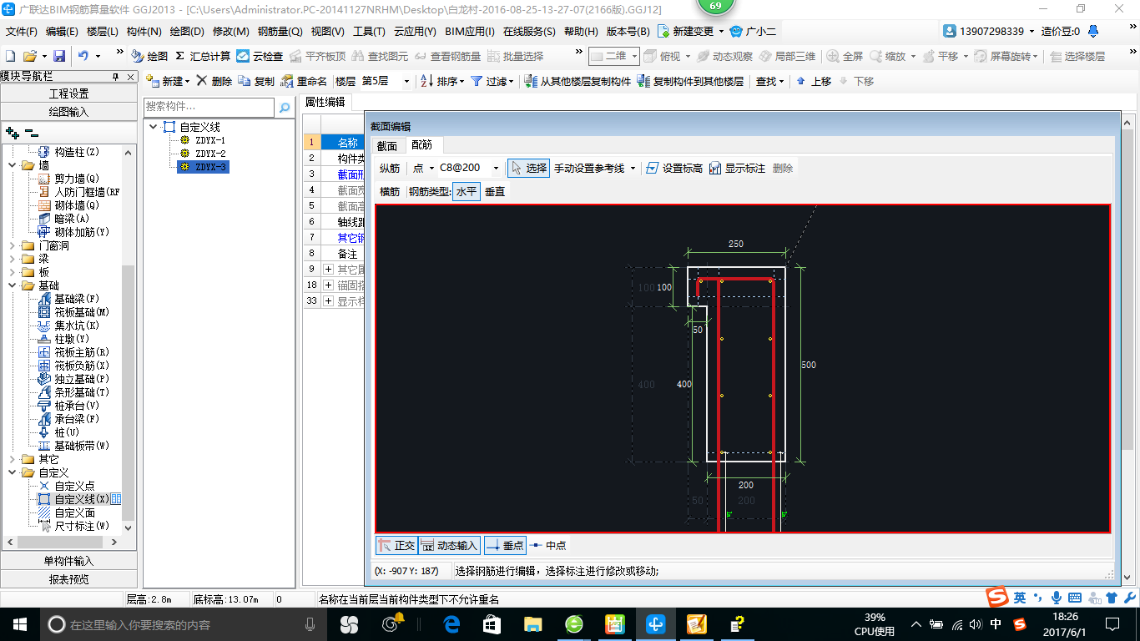Click 复制构件到其他楼层 button
Image resolution: width=1140 pixels, height=641 pixels.
(690, 81)
